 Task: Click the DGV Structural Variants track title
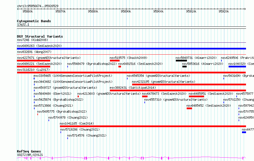click(x=40, y=36)
